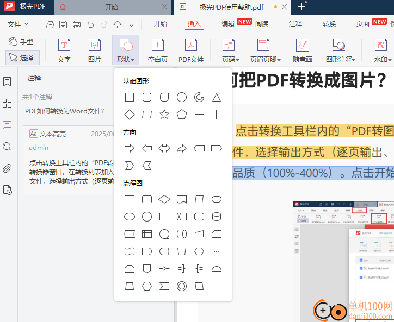Open the bookmarks sidebar panel

coord(7,81)
